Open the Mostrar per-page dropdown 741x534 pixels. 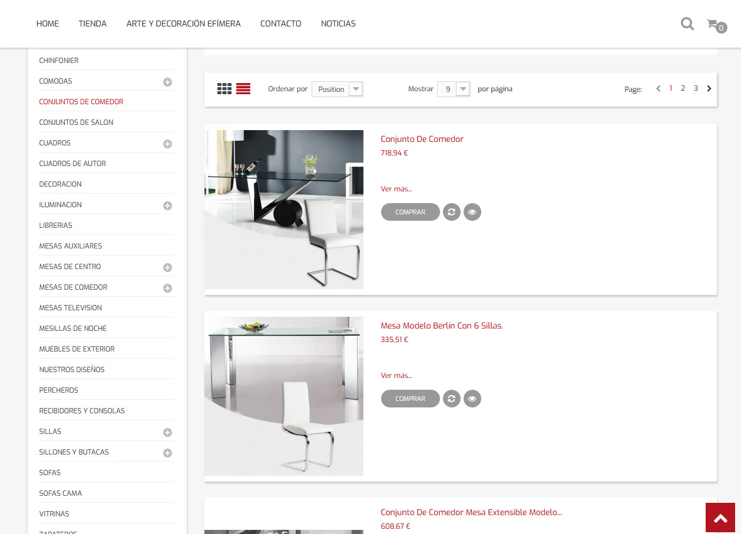pos(454,89)
